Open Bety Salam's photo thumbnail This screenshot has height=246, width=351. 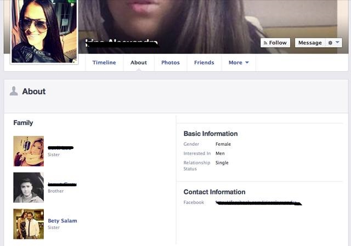pyautogui.click(x=29, y=224)
